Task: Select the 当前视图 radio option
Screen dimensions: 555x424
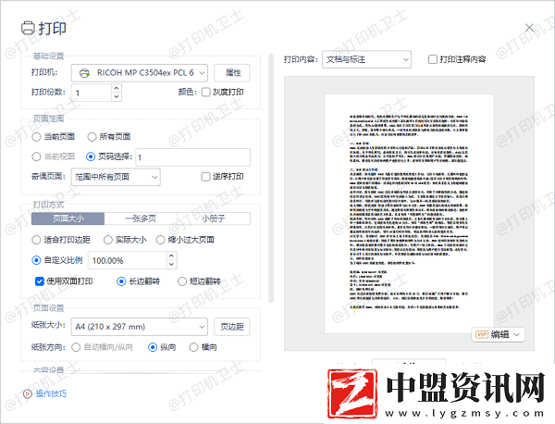Action: tap(36, 156)
